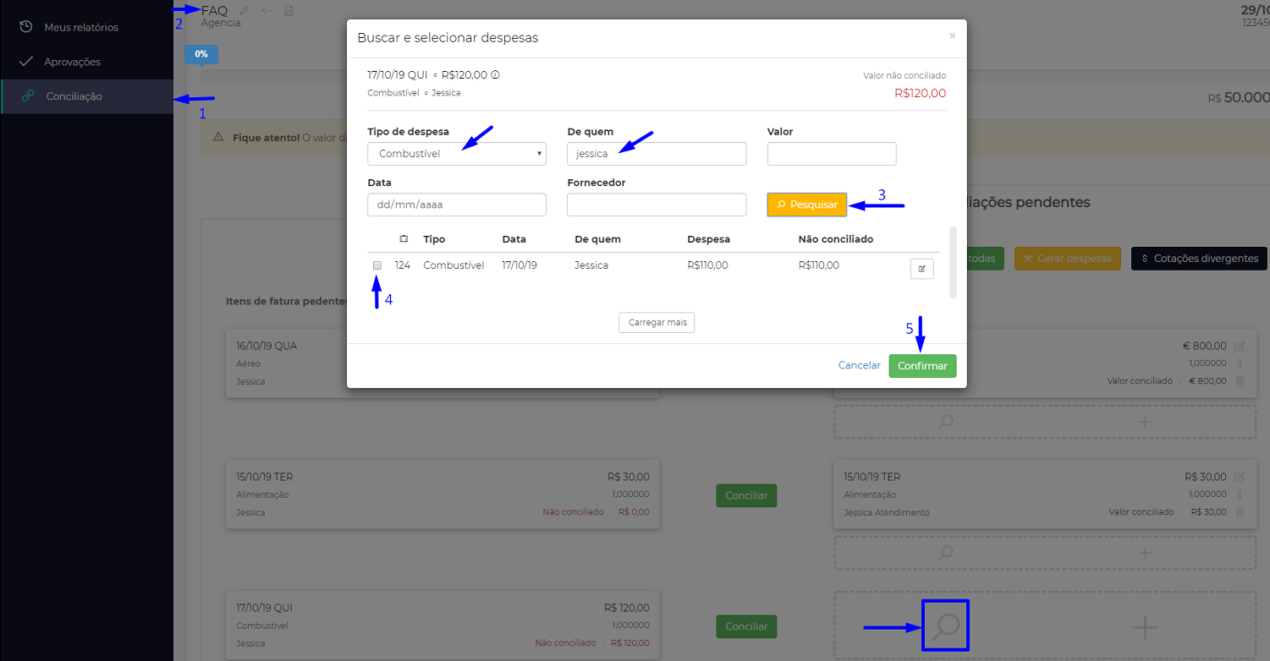Open the Tipo de despesa dropdown
This screenshot has width=1270, height=661.
pyautogui.click(x=457, y=154)
